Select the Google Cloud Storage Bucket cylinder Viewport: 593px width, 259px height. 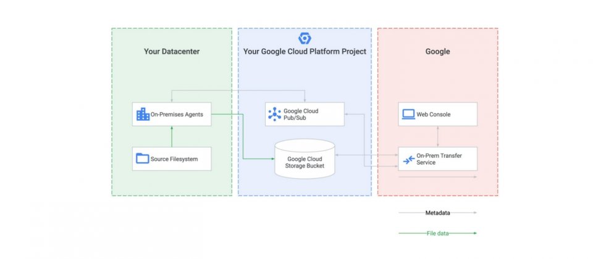tap(305, 159)
